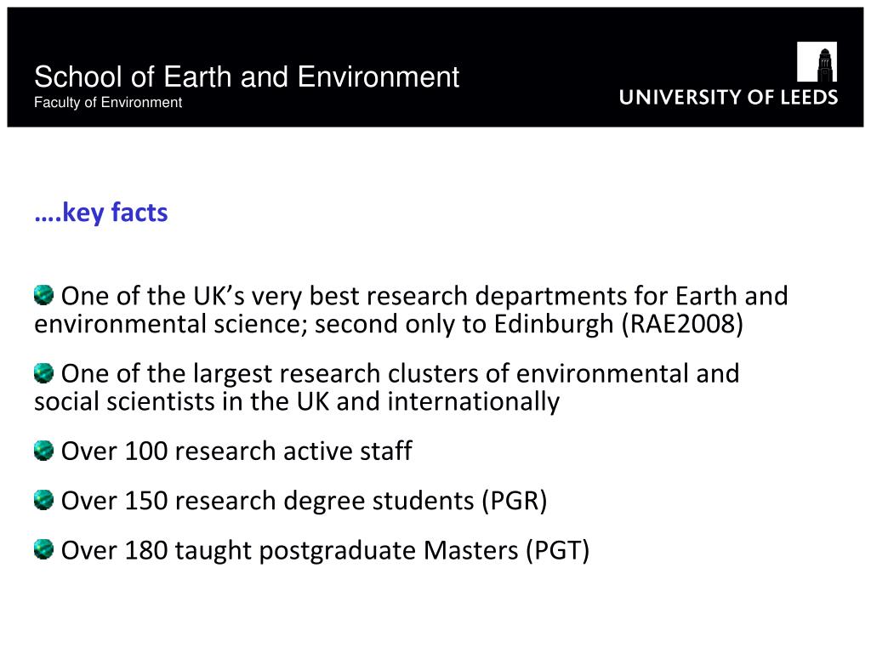
Task: Click the blue key facts heading
Action: (101, 213)
